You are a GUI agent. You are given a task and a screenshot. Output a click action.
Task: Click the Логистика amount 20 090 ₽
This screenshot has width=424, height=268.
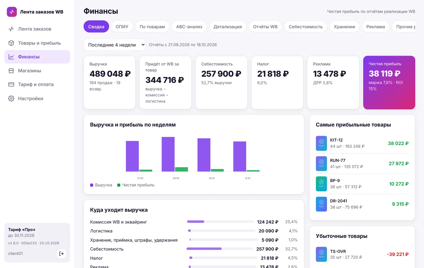click(x=269, y=231)
